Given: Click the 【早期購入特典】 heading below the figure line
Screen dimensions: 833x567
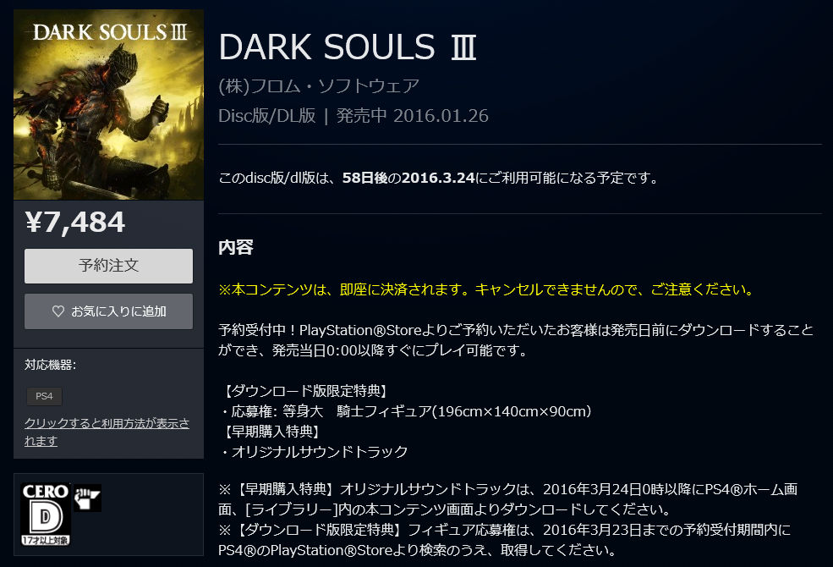Looking at the screenshot, I should point(271,432).
